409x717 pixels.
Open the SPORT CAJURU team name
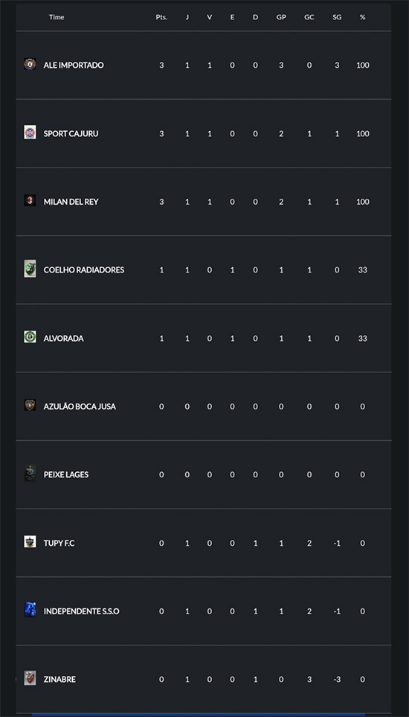[71, 133]
